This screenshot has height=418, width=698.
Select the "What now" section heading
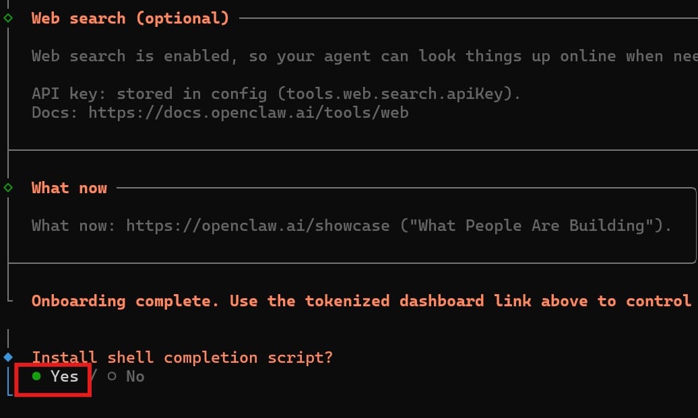click(69, 188)
